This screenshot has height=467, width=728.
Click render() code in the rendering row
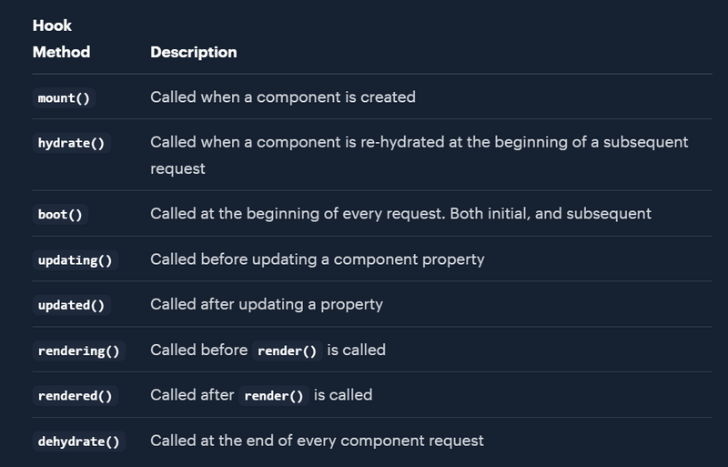287,350
